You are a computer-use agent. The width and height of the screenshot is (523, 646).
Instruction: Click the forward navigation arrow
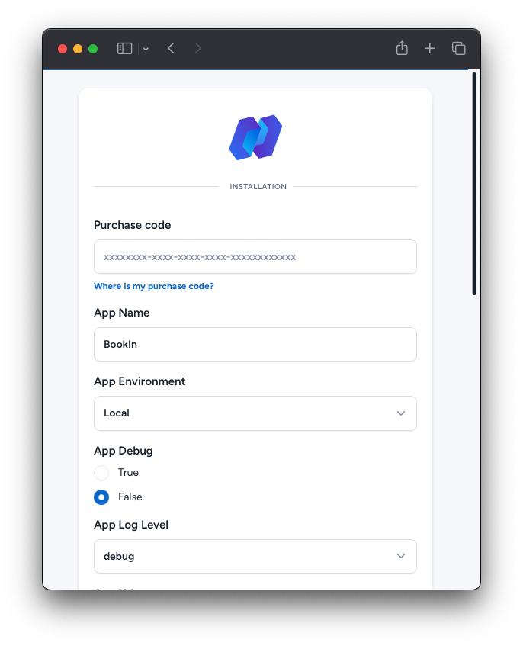[x=198, y=49]
